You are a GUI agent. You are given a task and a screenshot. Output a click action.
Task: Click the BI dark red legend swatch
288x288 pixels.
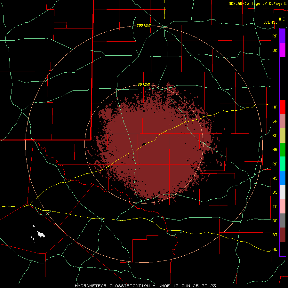click(x=283, y=235)
